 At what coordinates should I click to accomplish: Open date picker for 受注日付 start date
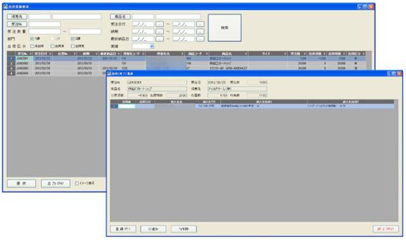coord(159,24)
